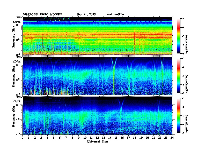Click hour tick label "16" on time axis

coord(122,138)
